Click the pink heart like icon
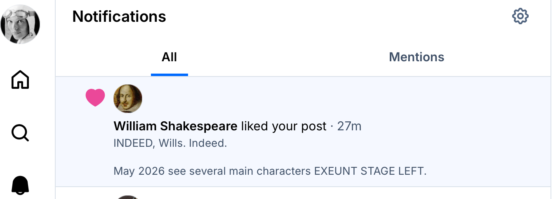Viewport: 553px width, 199px height. tap(95, 98)
